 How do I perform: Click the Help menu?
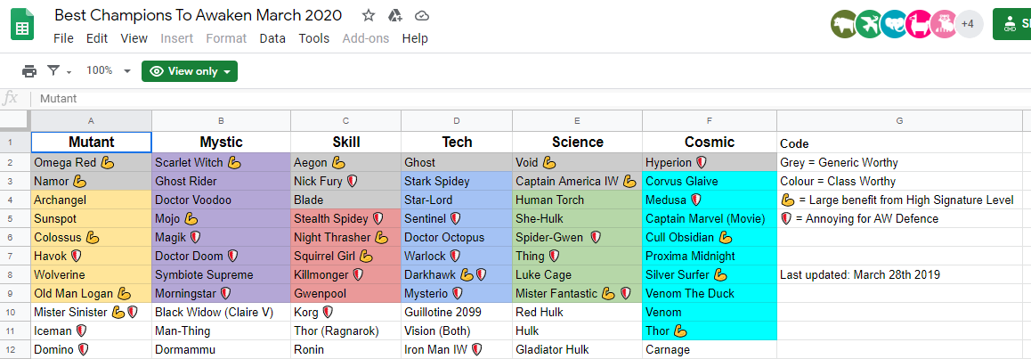pyautogui.click(x=415, y=38)
